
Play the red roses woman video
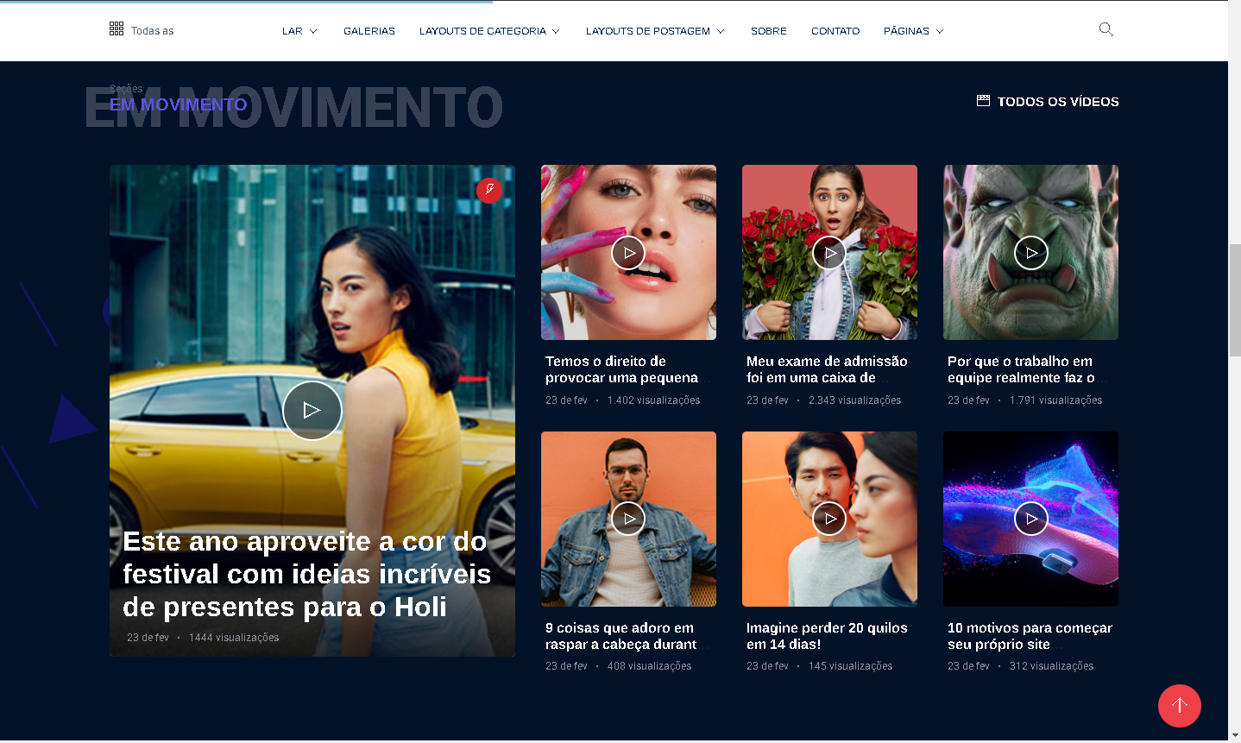829,253
